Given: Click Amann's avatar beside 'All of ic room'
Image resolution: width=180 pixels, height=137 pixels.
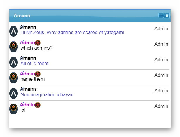Looking at the screenshot, I should click(13, 62).
